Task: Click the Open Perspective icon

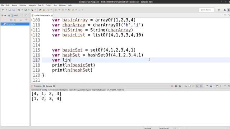Action: 219,10
